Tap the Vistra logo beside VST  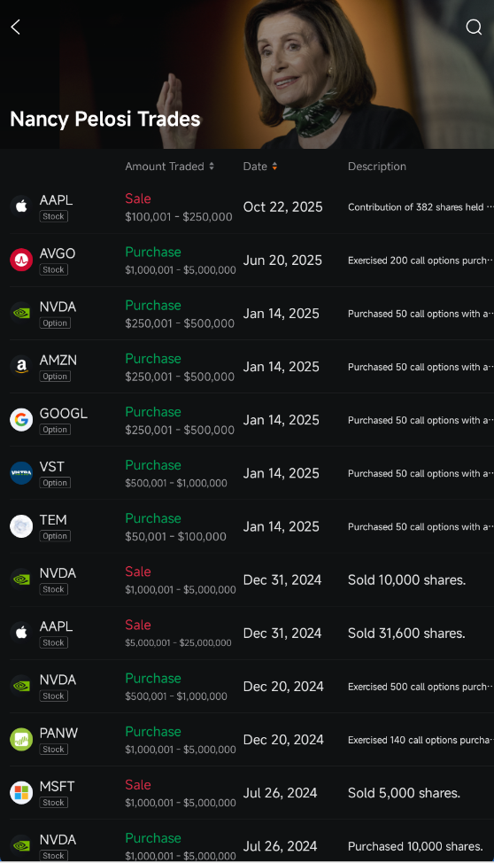[21, 473]
